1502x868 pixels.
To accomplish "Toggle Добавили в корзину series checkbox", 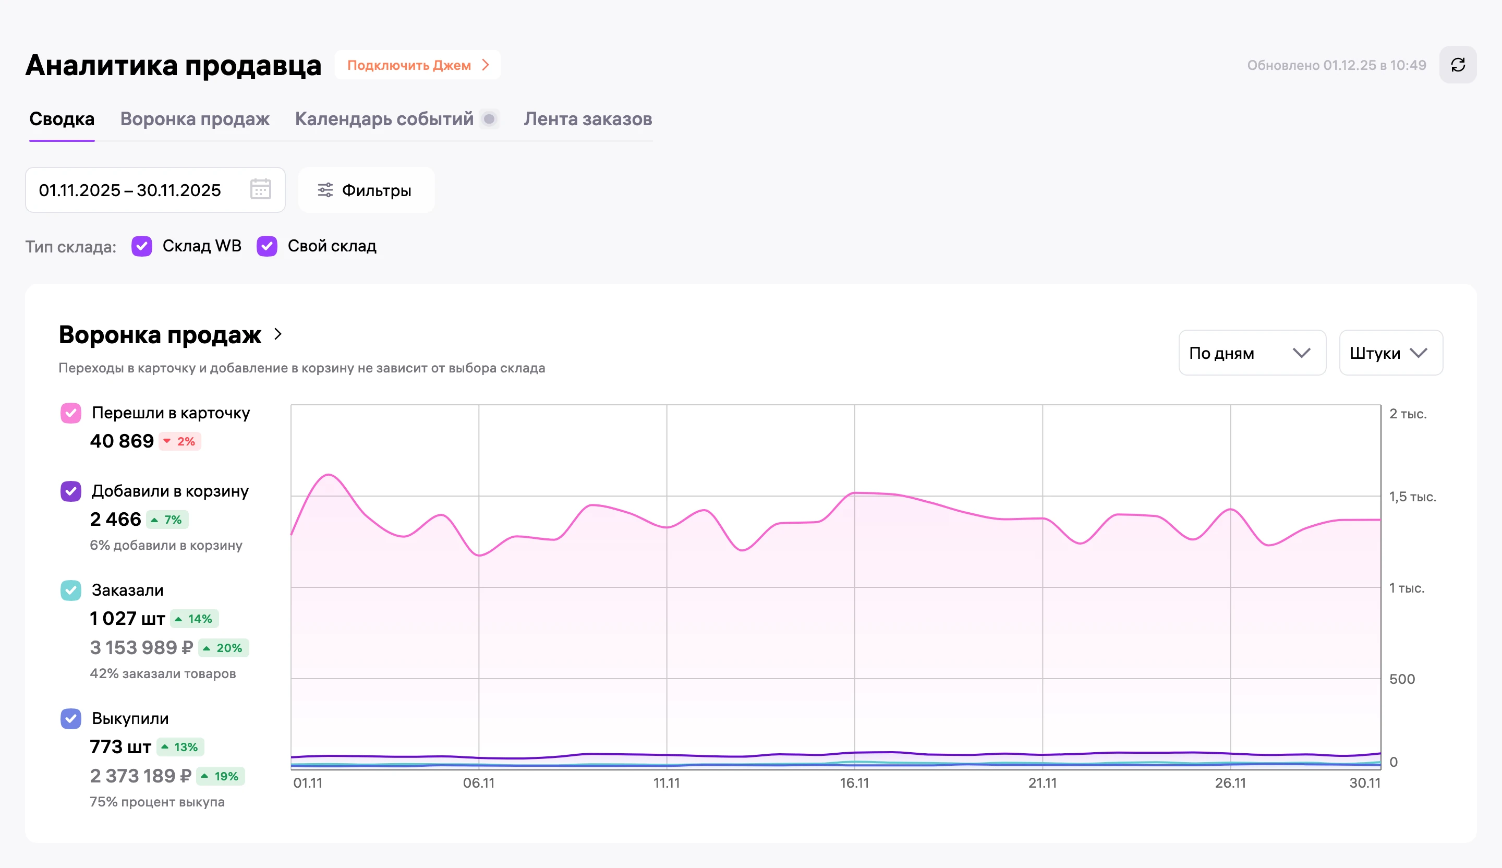I will 71,491.
